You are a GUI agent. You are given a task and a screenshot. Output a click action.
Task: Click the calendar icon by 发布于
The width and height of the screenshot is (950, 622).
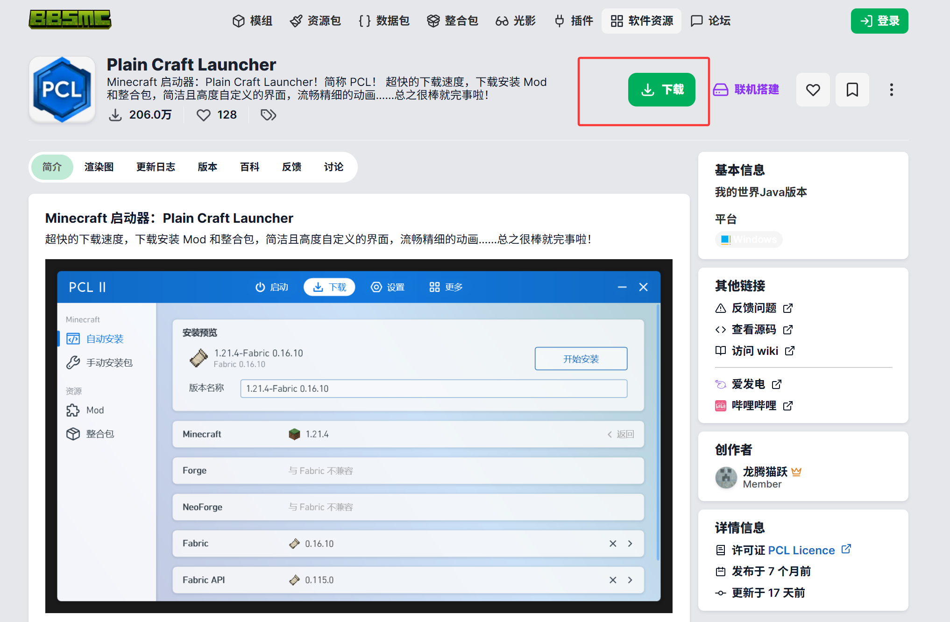tap(721, 572)
